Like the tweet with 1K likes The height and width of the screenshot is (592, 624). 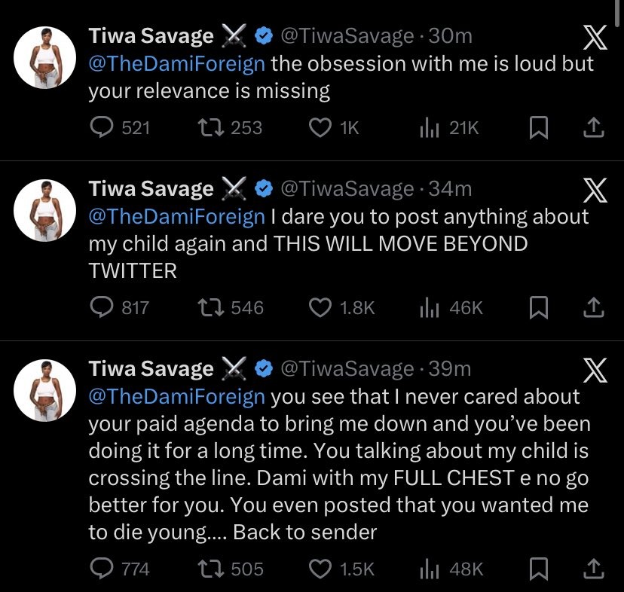click(322, 129)
